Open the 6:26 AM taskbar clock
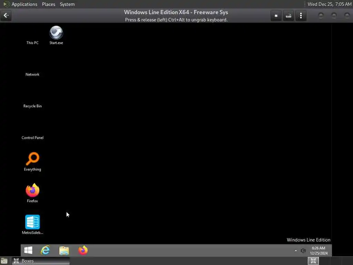 coord(319,251)
